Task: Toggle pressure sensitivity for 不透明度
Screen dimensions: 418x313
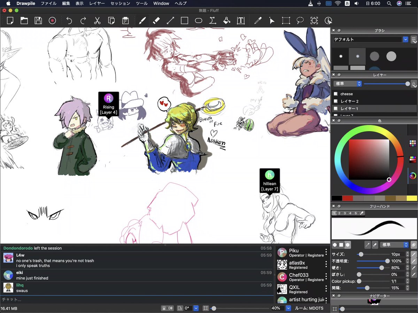Action: click(413, 261)
